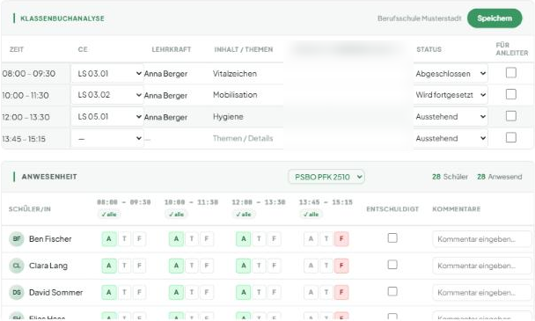Image resolution: width=535 pixels, height=321 pixels.
Task: Open status dropdown showing Wird fortgesetzt
Action: [x=451, y=95]
